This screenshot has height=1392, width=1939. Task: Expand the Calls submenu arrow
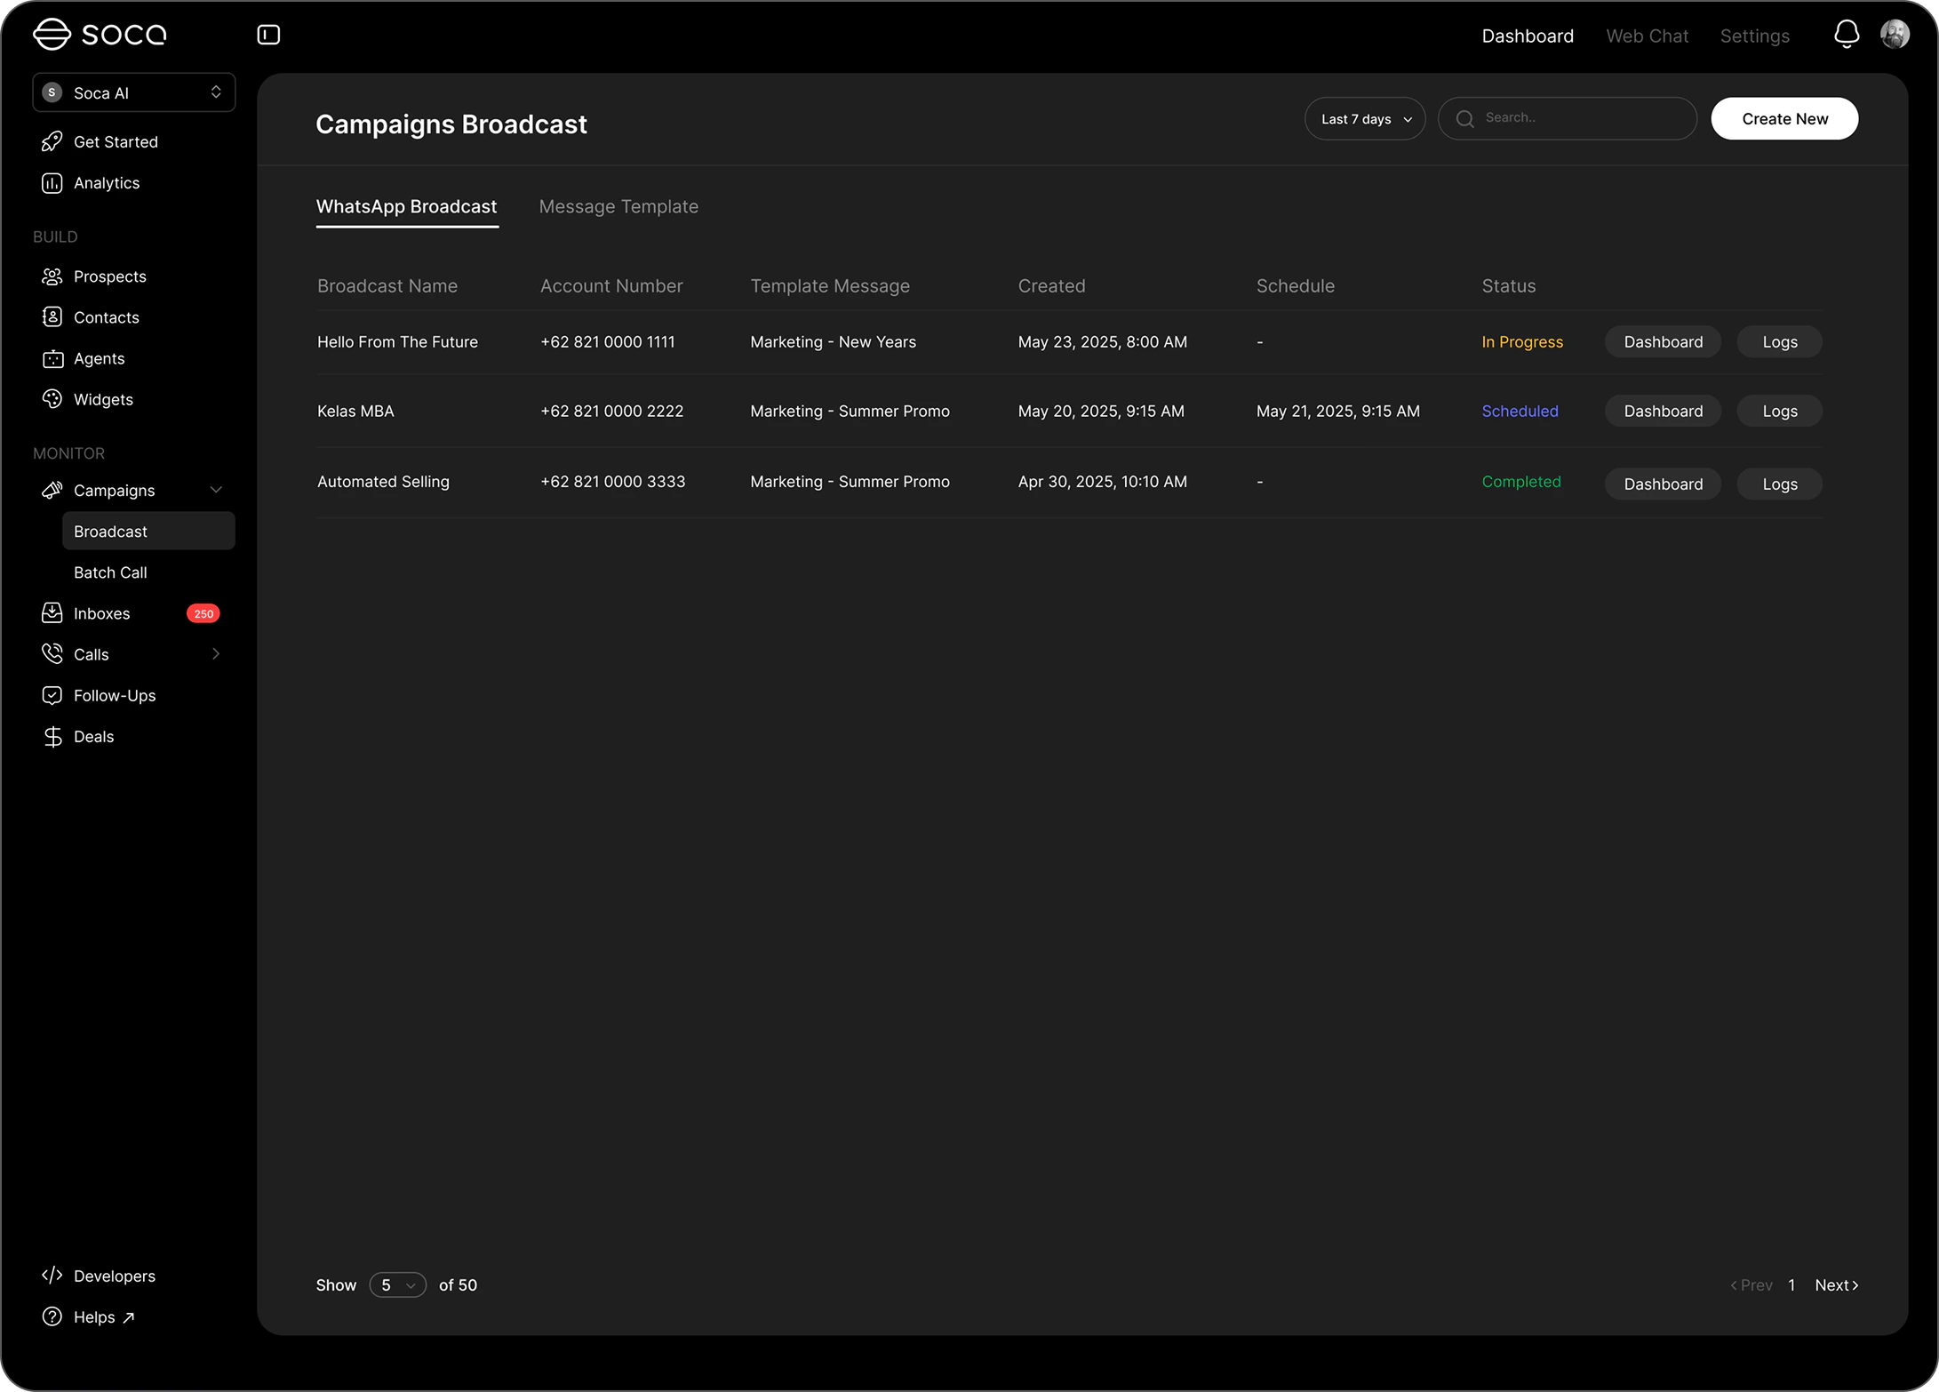[x=216, y=654]
